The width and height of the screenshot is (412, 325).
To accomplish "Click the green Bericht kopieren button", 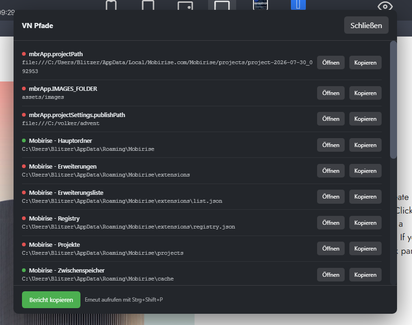I will click(51, 299).
